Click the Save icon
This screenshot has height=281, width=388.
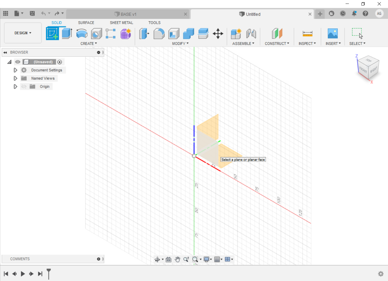click(32, 13)
